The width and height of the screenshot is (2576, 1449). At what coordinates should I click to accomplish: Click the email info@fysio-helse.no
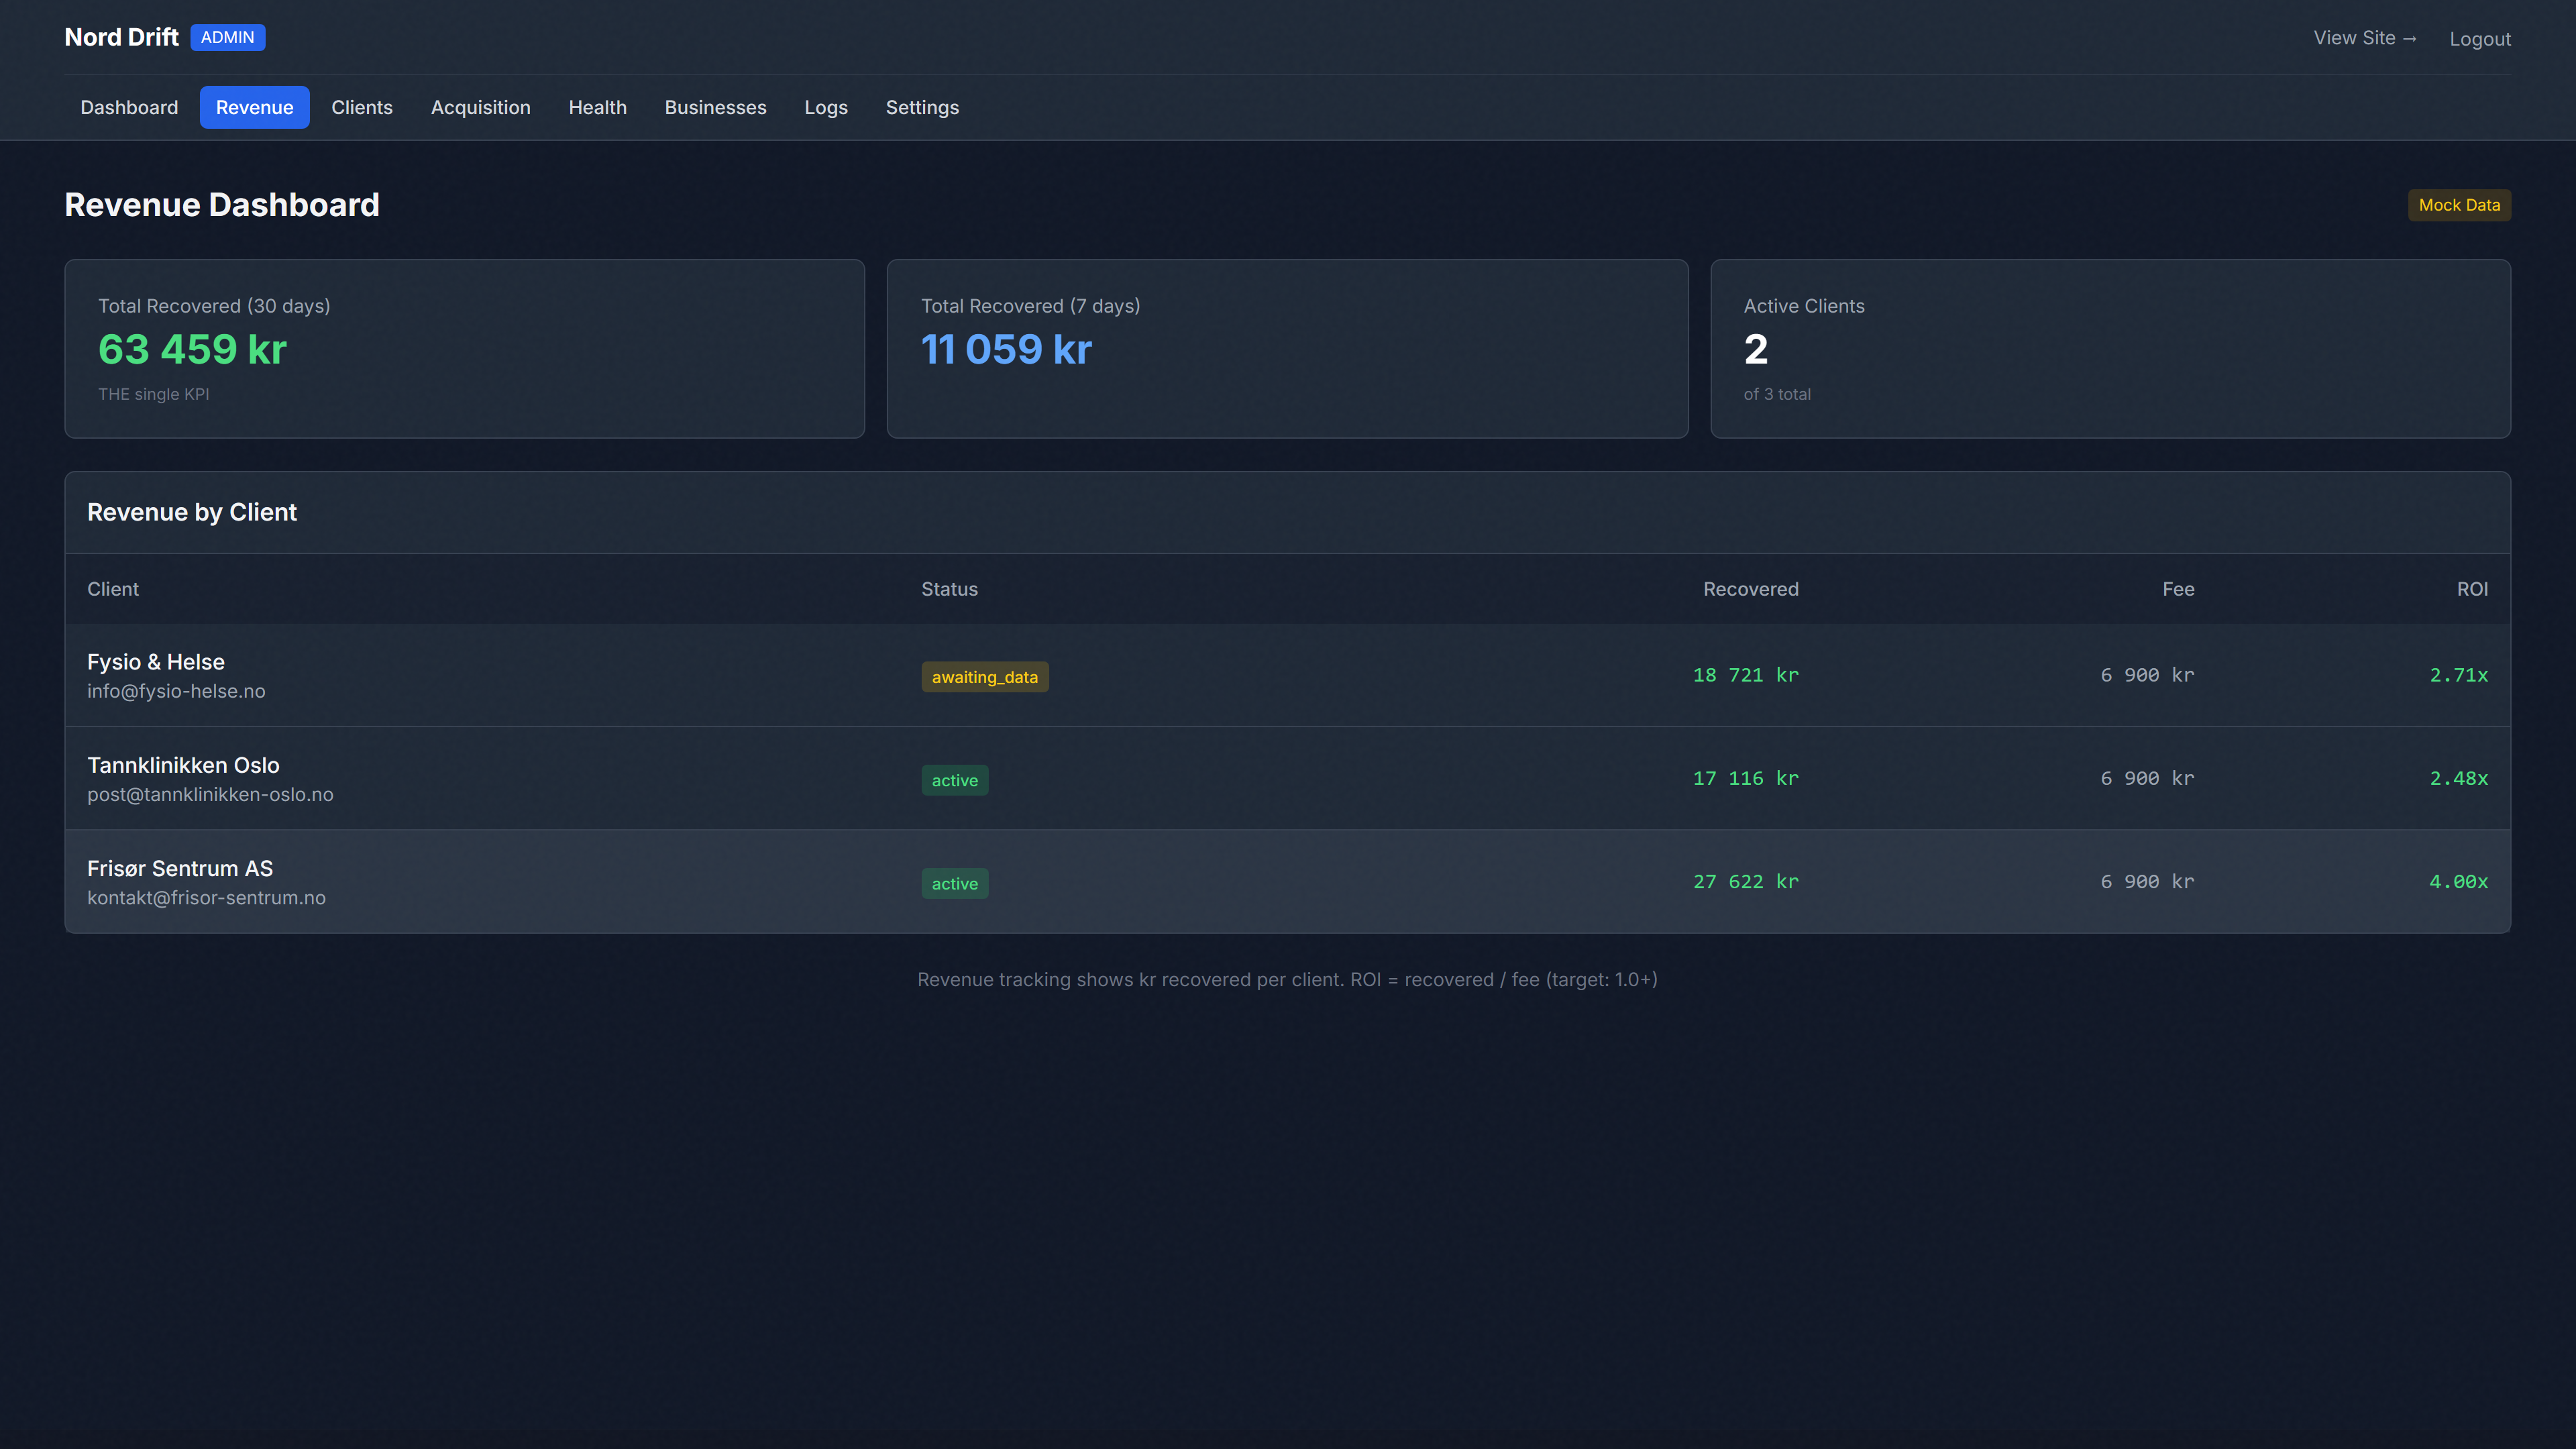tap(176, 691)
